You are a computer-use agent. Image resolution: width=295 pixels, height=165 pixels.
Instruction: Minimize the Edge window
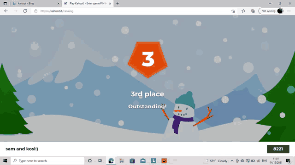tap(270, 3)
